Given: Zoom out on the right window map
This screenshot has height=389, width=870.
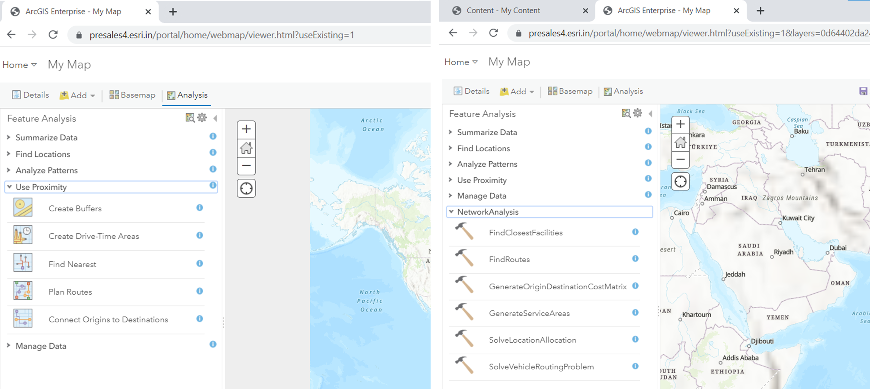Looking at the screenshot, I should [x=680, y=159].
